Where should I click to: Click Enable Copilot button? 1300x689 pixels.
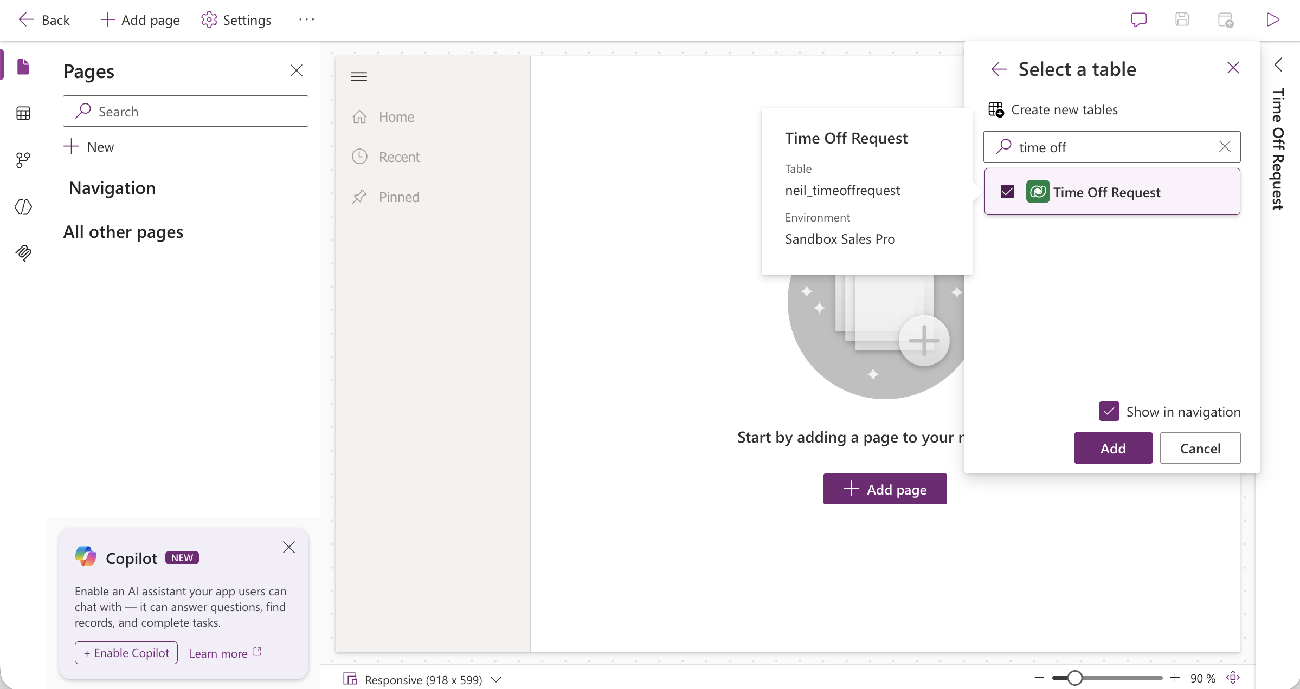[126, 653]
